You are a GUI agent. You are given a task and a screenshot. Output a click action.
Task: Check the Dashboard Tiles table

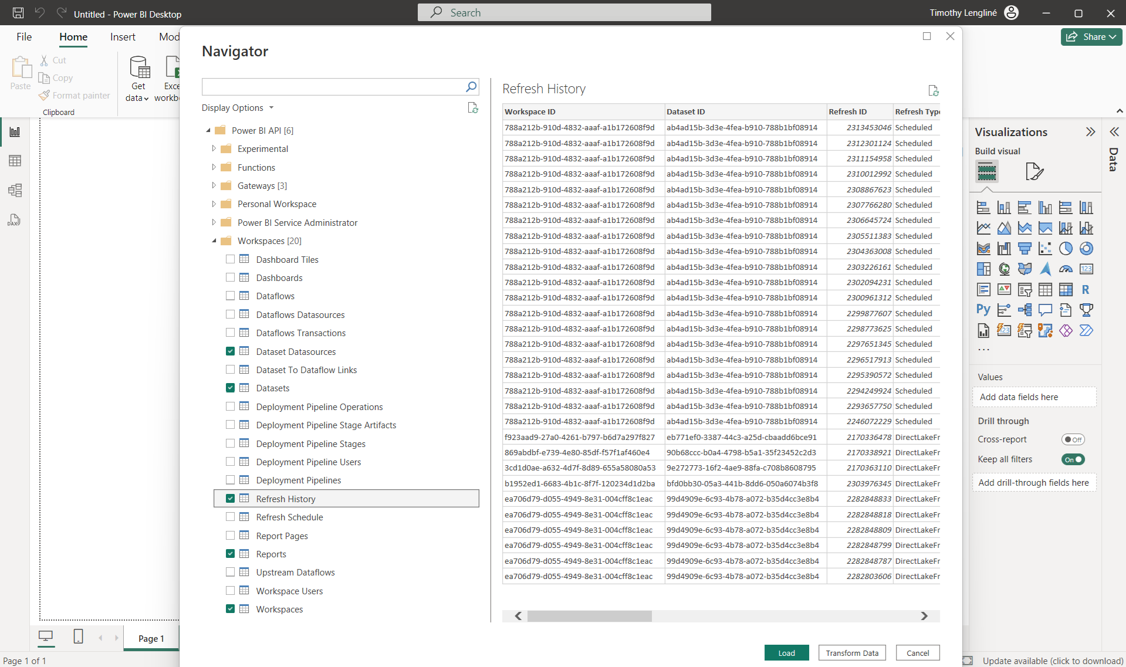click(x=230, y=259)
